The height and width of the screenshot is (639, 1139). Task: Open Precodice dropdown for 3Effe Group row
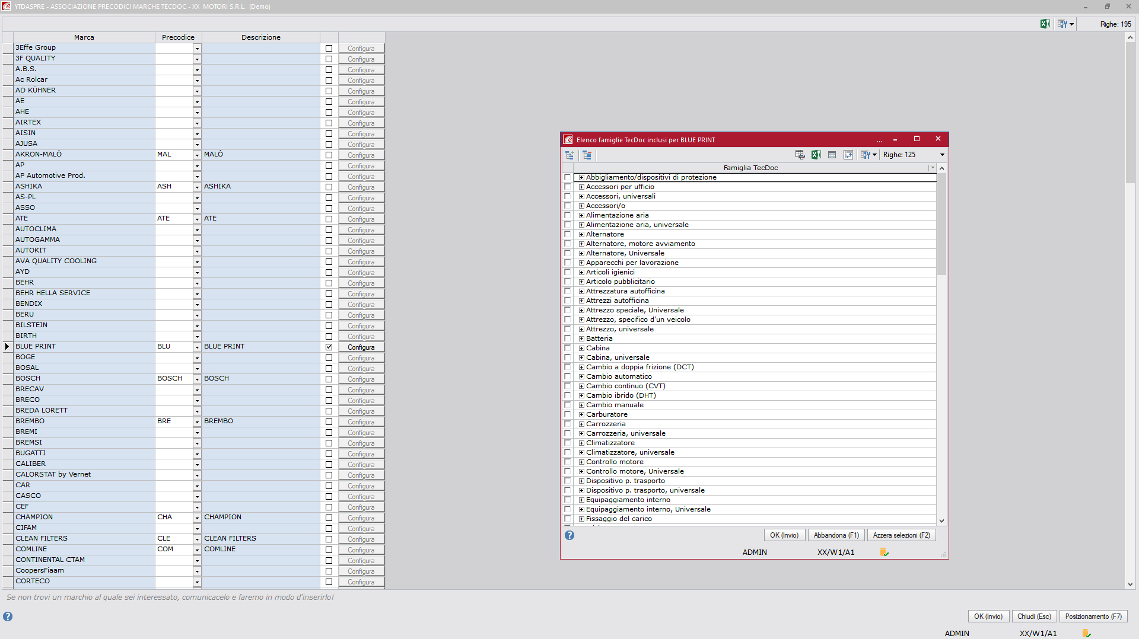click(x=197, y=49)
